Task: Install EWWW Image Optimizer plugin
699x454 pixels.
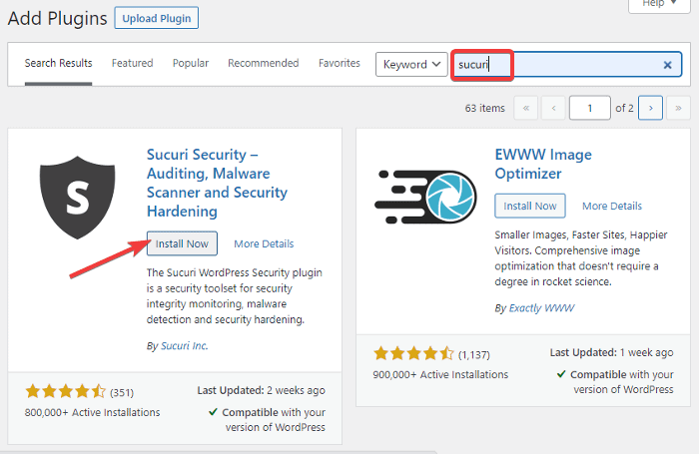Action: tap(530, 206)
